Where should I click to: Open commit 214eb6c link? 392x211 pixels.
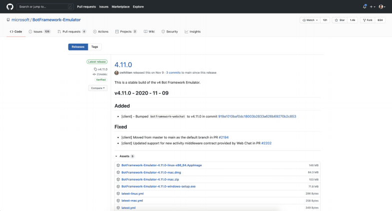pos(100,74)
